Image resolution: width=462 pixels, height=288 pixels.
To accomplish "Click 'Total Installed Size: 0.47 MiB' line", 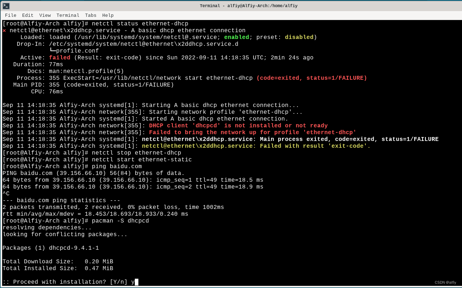I will click(x=58, y=268).
